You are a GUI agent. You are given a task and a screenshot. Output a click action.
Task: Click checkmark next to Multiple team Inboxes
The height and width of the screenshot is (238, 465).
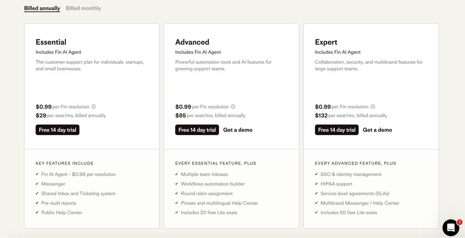[177, 174]
